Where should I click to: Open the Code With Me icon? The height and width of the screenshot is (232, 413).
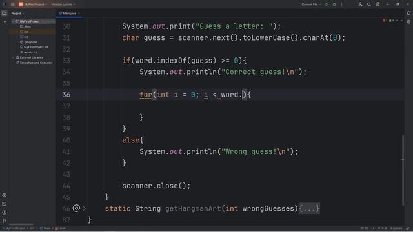pos(360,5)
